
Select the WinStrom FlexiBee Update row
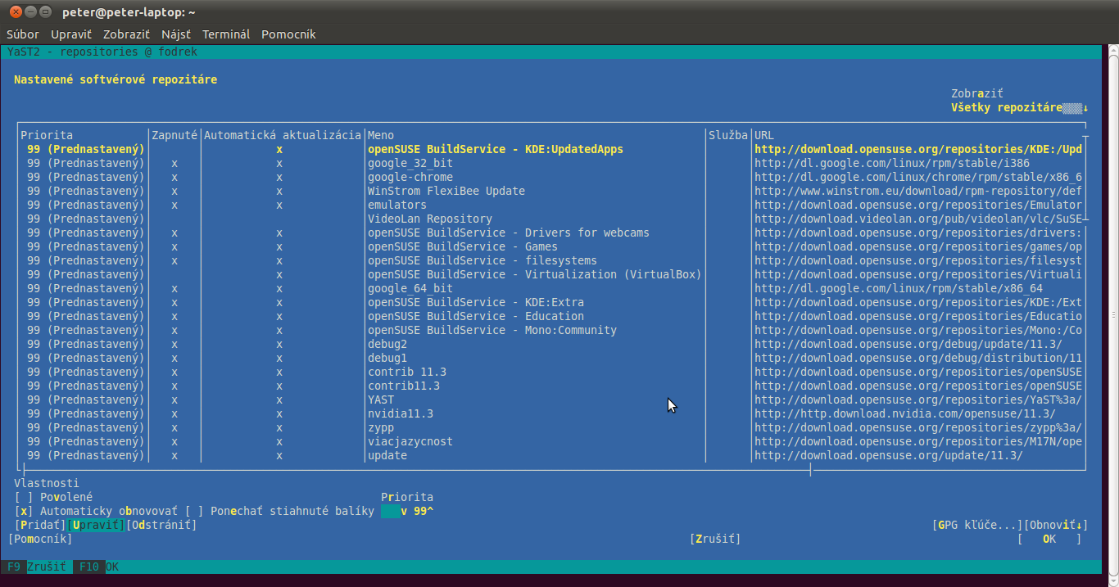coord(551,191)
